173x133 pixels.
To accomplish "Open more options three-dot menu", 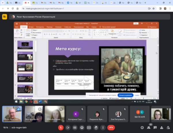I will 103,127.
